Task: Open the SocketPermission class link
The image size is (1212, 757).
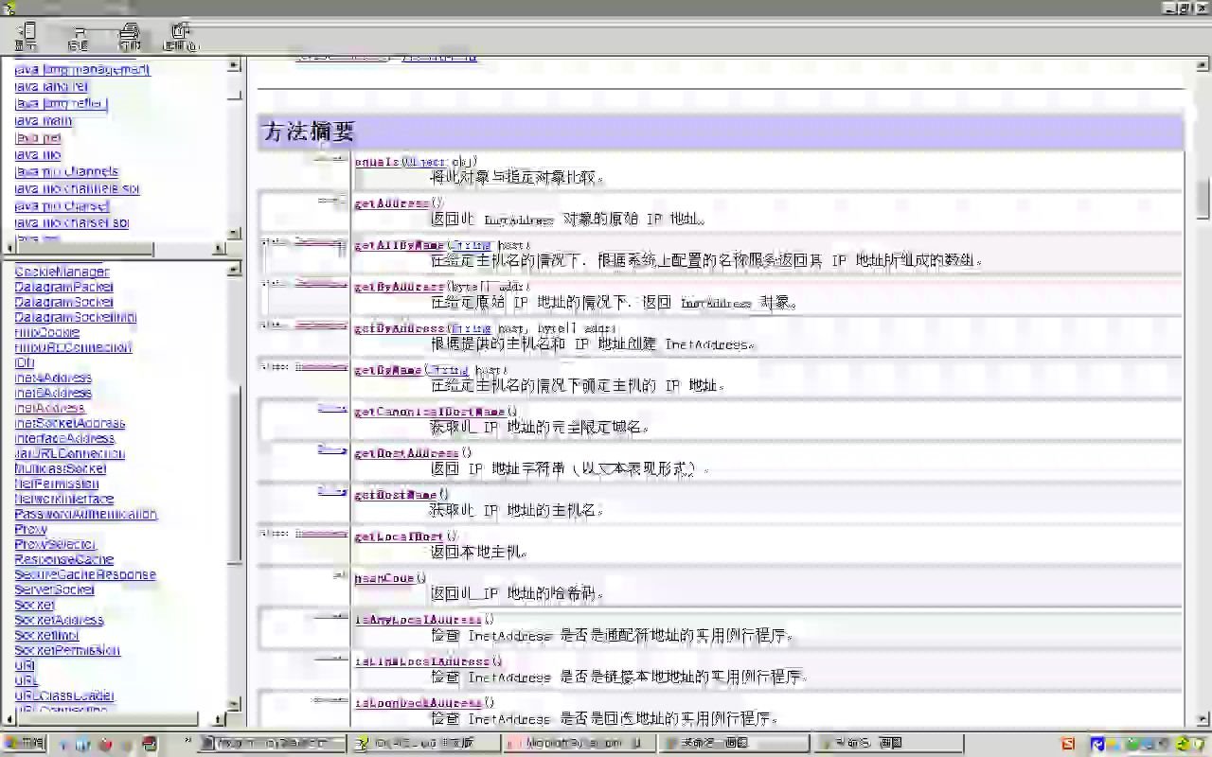Action: (x=67, y=650)
